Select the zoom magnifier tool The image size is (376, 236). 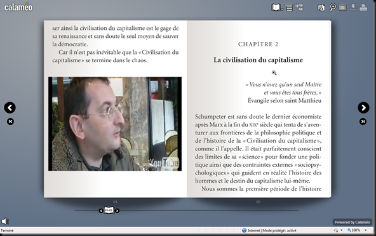coord(333,8)
